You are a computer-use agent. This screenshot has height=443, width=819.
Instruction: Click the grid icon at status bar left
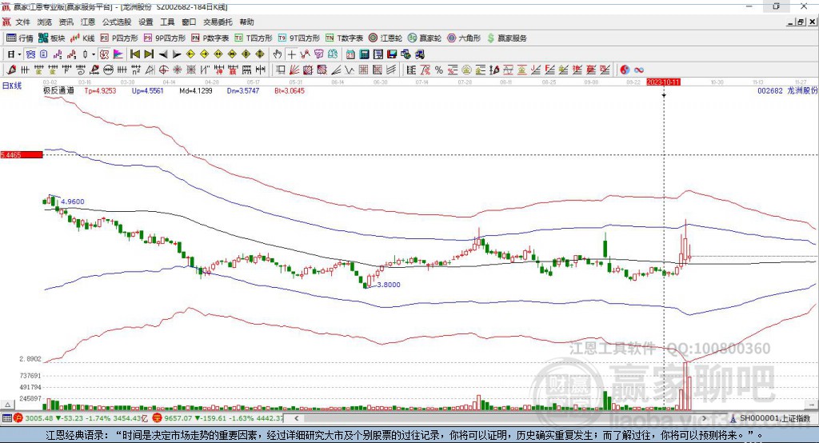coord(6,418)
